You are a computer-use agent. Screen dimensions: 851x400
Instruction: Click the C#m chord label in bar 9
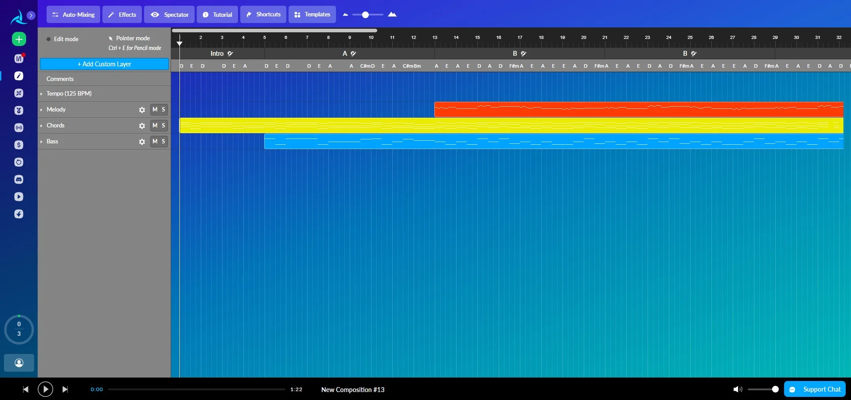(366, 66)
